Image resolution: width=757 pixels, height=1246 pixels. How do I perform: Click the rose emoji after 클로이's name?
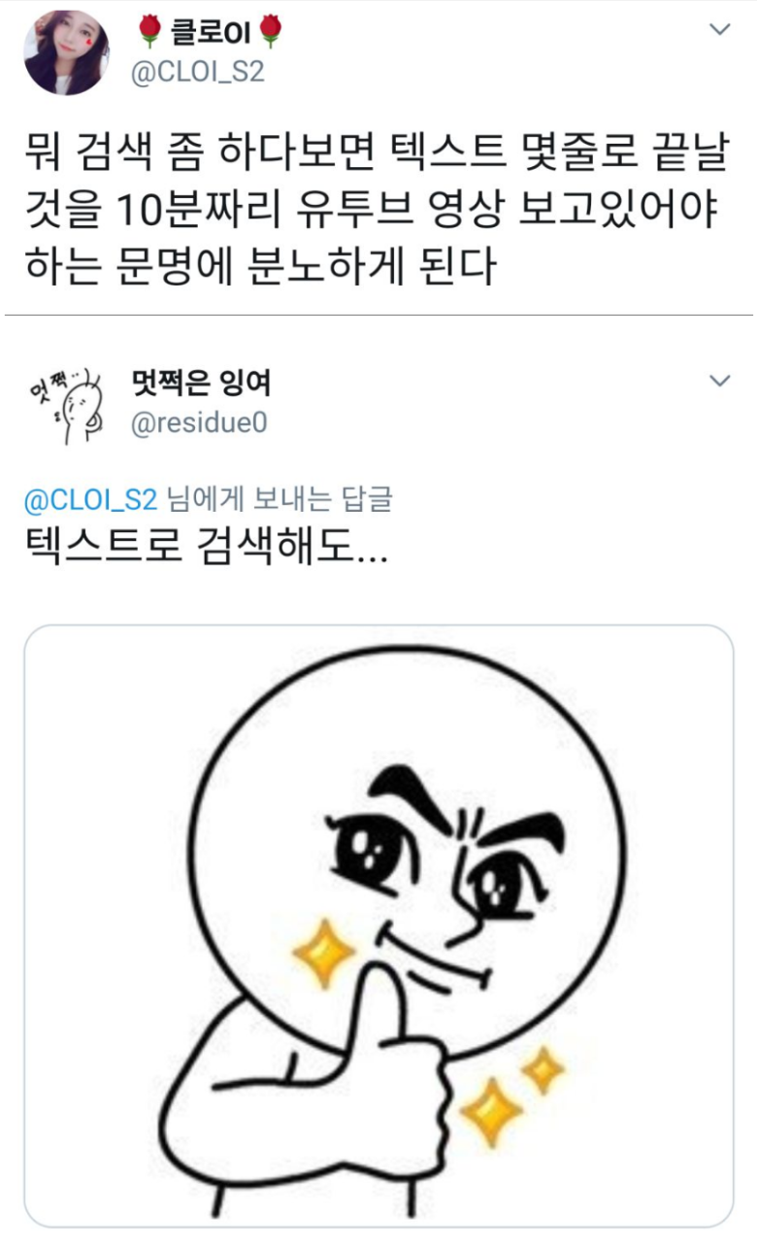point(272,33)
